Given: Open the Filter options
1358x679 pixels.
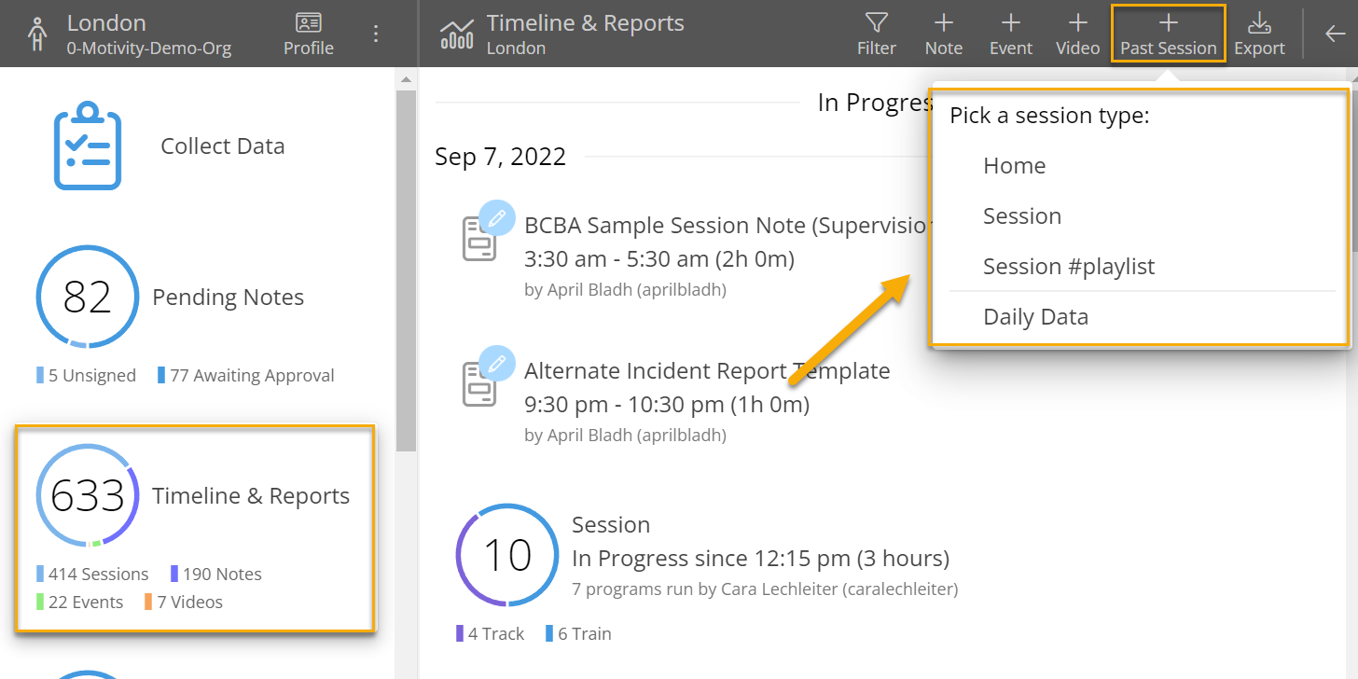Looking at the screenshot, I should (x=876, y=33).
